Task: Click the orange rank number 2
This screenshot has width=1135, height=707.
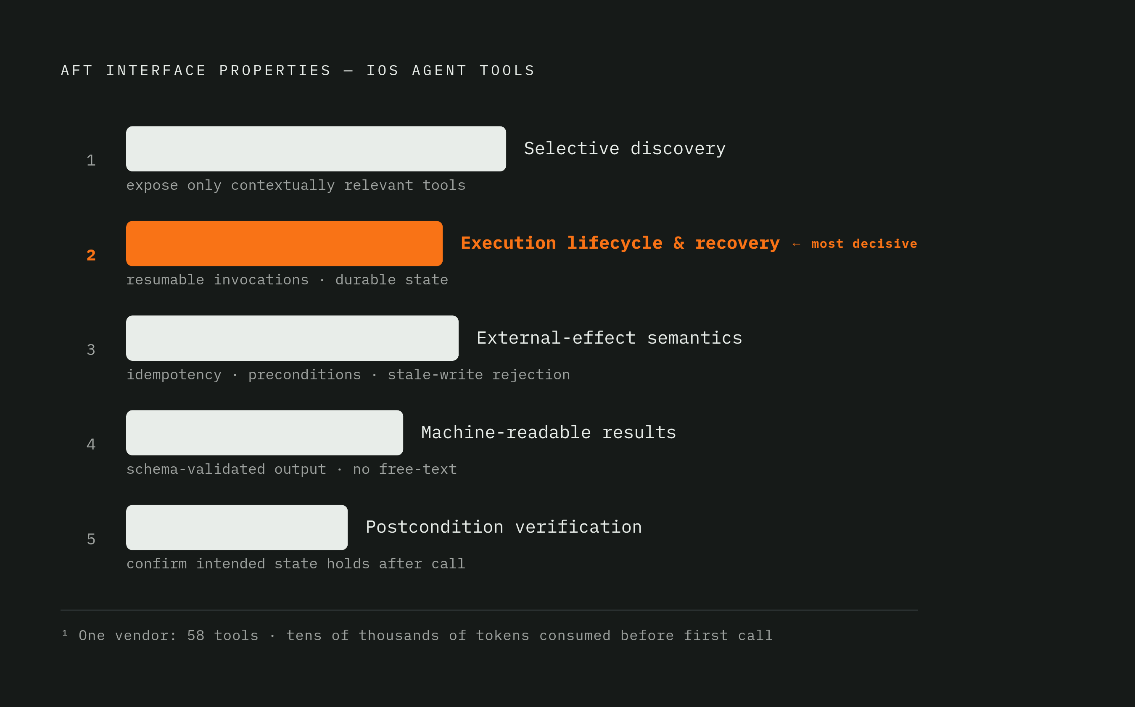Action: click(x=91, y=255)
